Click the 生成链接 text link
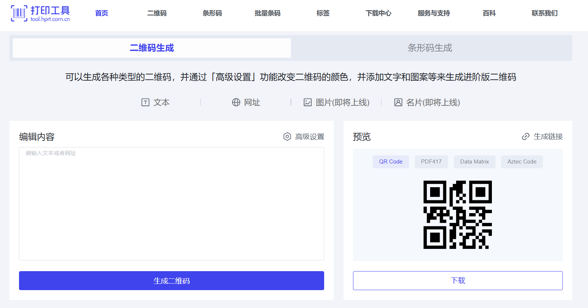Screen dimensions: 588x308 click(x=548, y=136)
